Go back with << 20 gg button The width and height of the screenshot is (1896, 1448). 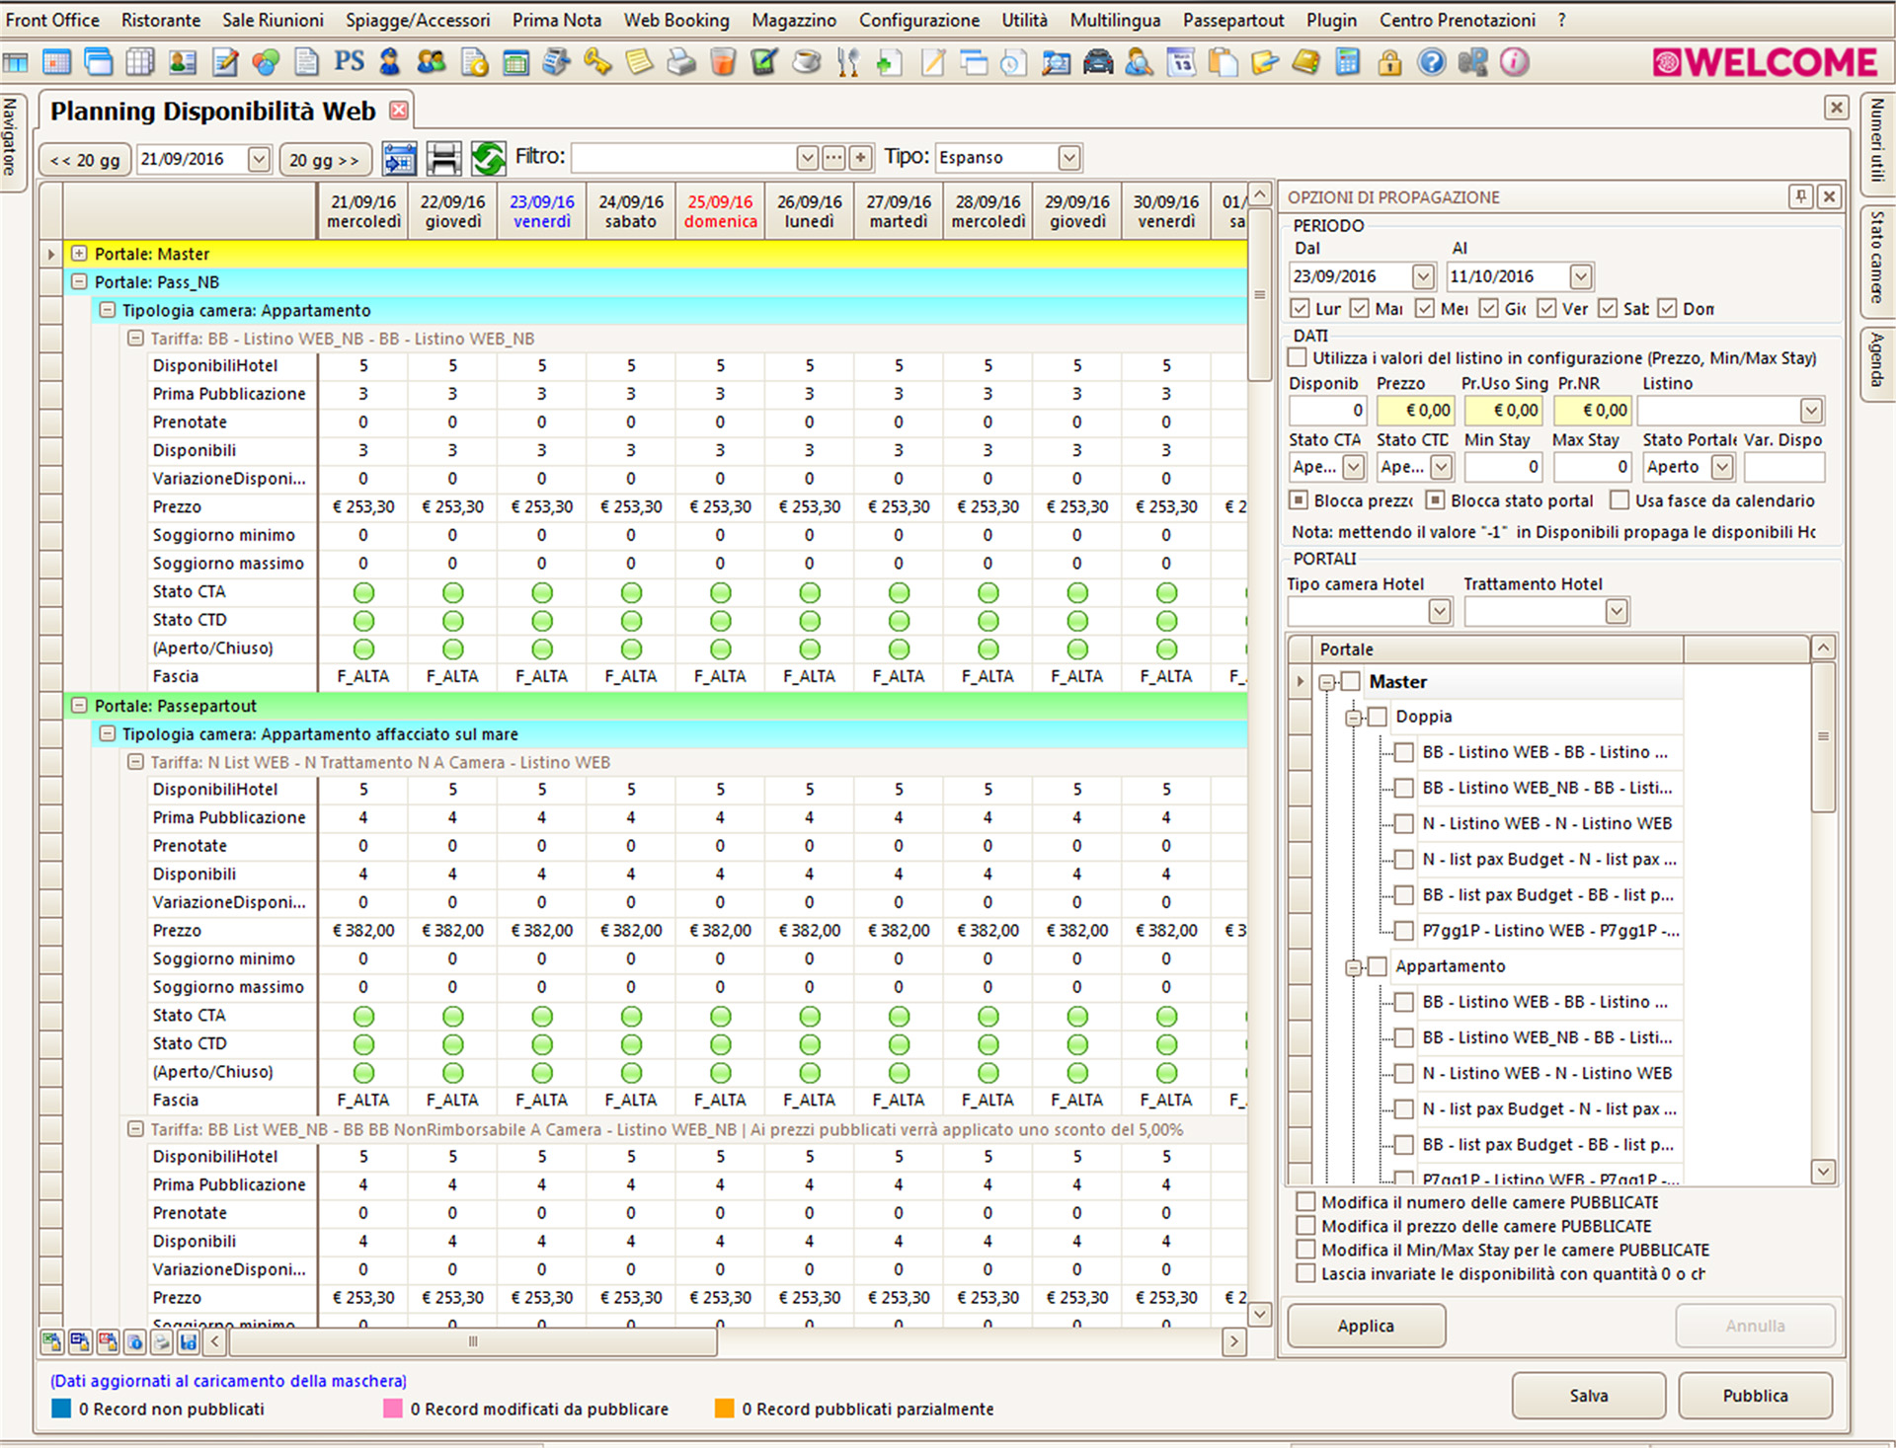pyautogui.click(x=85, y=160)
